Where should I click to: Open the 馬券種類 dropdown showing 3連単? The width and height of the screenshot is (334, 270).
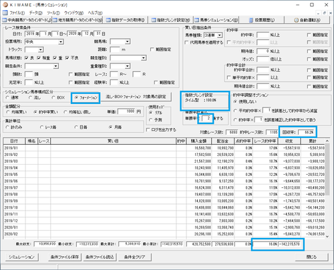[220, 35]
